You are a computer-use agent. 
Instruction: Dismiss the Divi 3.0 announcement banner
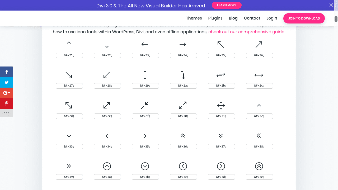coord(331,5)
